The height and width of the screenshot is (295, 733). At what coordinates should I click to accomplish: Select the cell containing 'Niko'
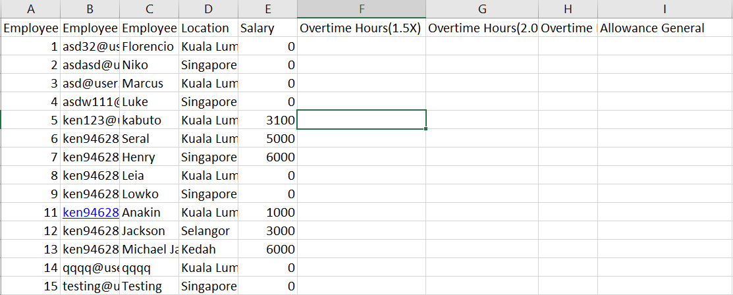click(x=149, y=65)
